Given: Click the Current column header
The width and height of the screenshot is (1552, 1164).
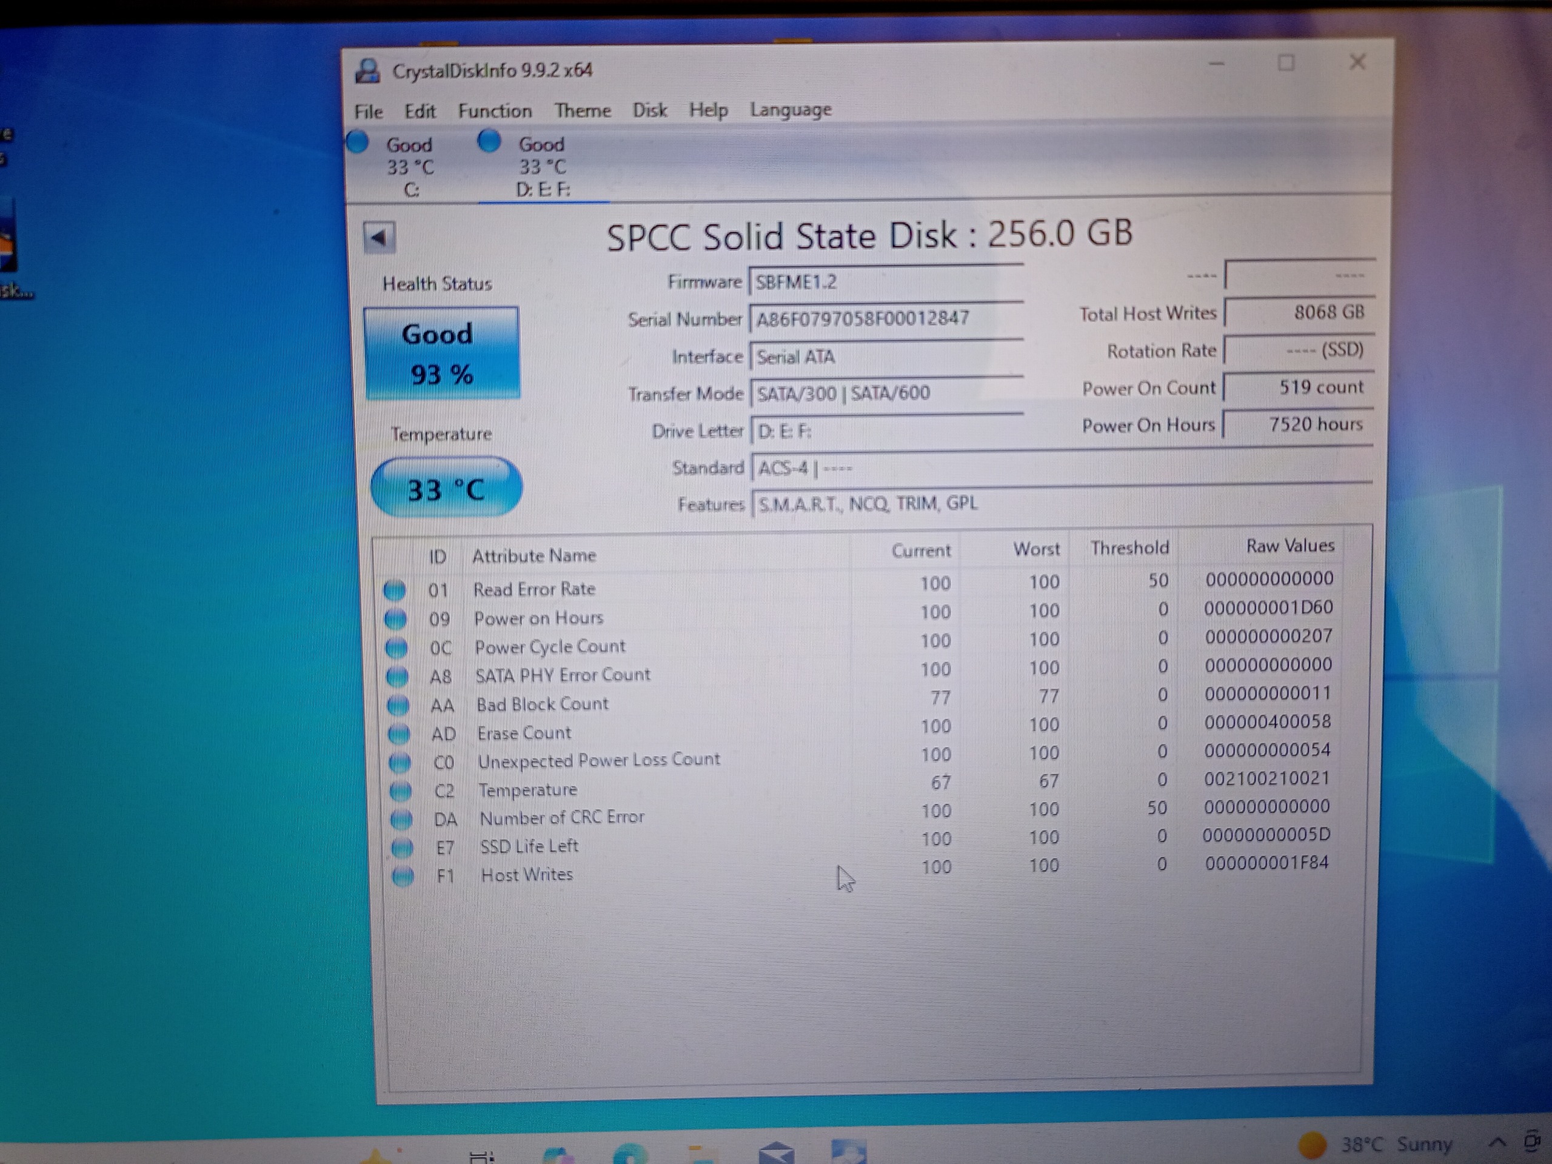Looking at the screenshot, I should point(921,550).
